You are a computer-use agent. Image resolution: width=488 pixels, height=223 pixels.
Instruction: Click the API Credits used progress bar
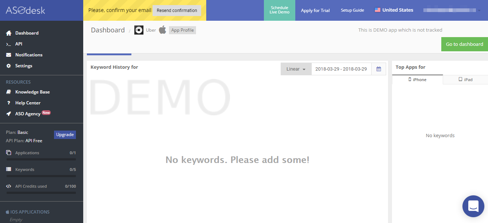41,193
